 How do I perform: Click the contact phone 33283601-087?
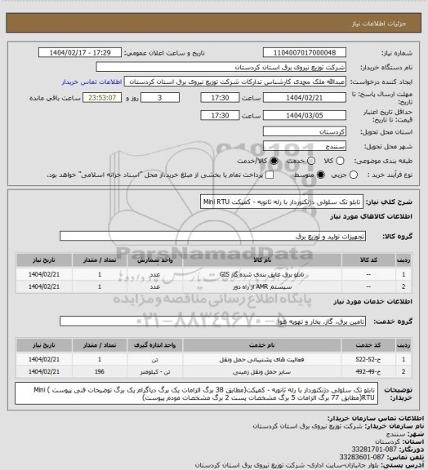362,457
